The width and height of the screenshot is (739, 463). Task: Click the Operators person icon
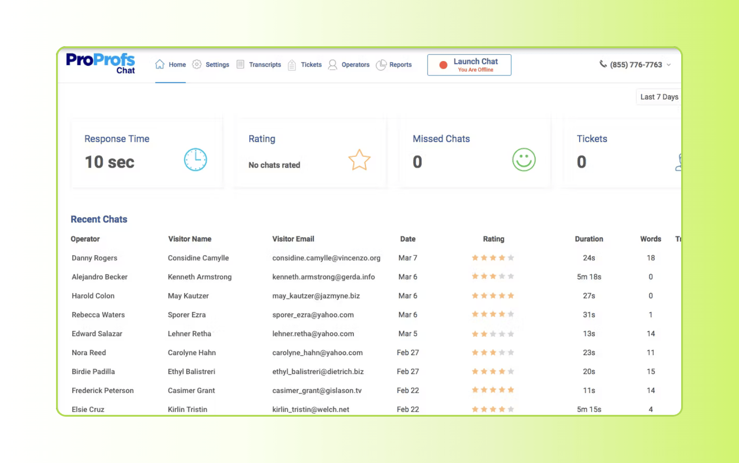coord(332,65)
